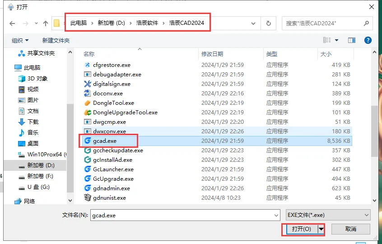
Task: Click 新建文件夹 button
Action: coord(56,41)
